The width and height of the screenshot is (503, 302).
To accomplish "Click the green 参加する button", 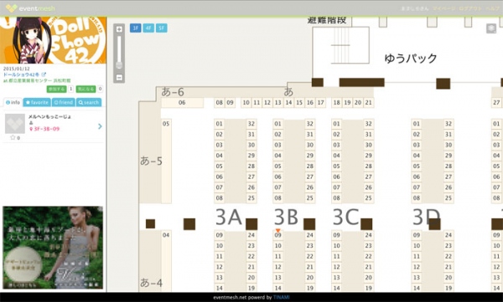I will click(x=56, y=89).
